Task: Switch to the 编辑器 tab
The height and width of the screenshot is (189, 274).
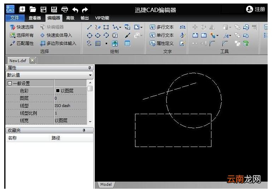Action: pyautogui.click(x=54, y=18)
